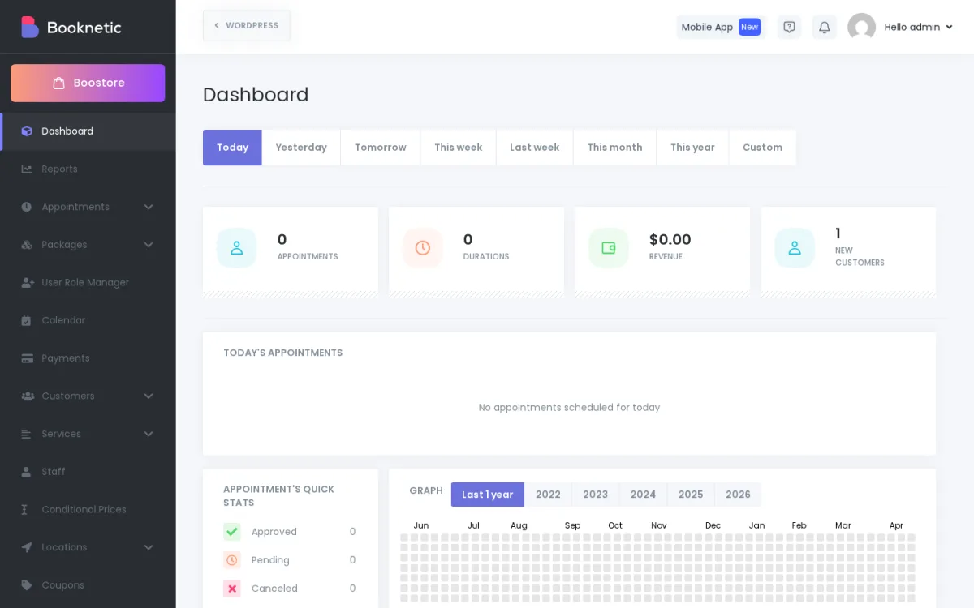This screenshot has height=608, width=974.
Task: Open Payments in the sidebar
Action: coord(88,358)
